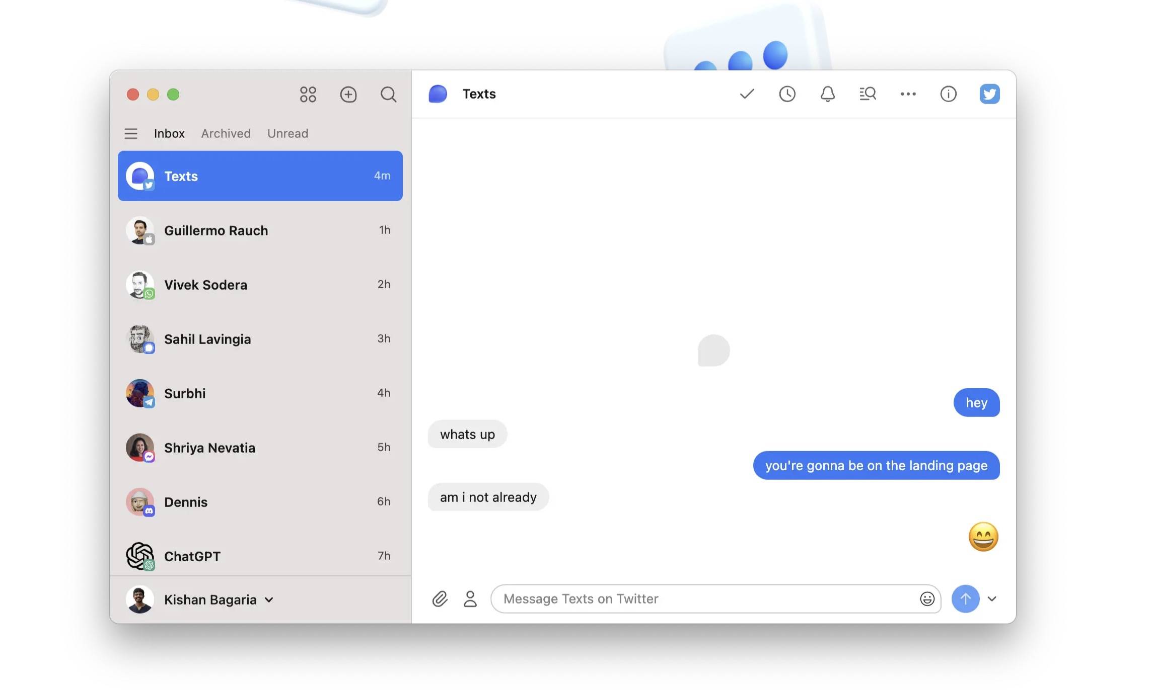Click the four-circles grid icon in sidebar header
Image resolution: width=1150 pixels, height=690 pixels.
(308, 94)
